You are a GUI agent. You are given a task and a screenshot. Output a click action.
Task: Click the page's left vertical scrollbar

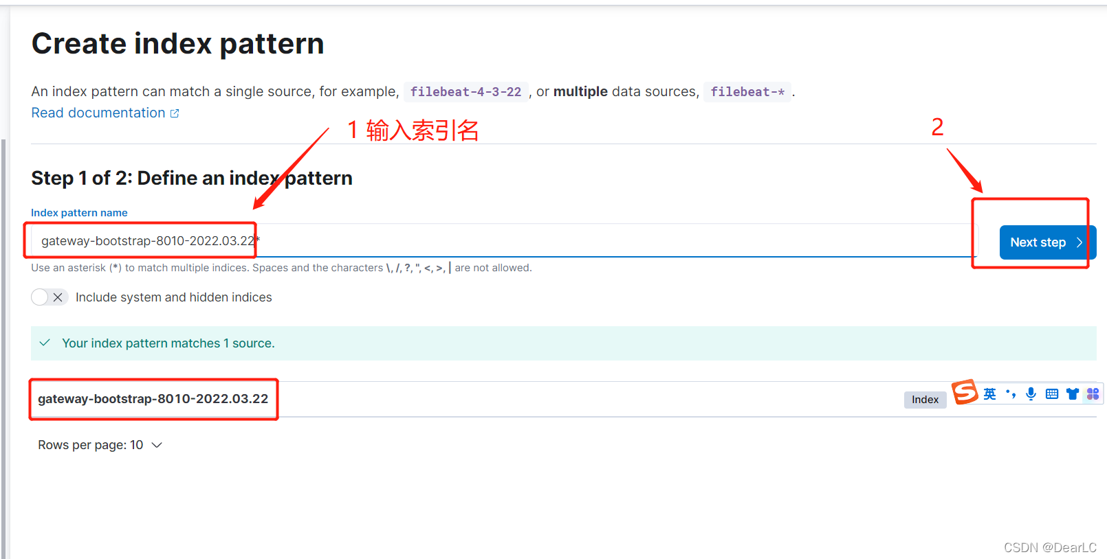(3, 349)
